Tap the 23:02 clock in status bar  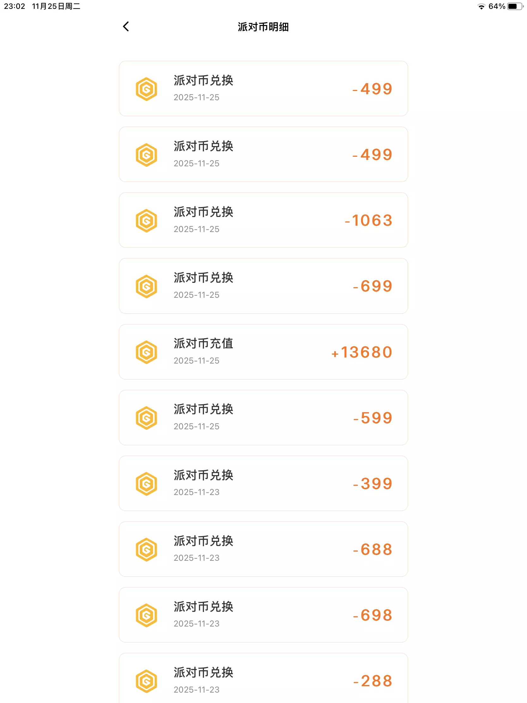[x=15, y=6]
